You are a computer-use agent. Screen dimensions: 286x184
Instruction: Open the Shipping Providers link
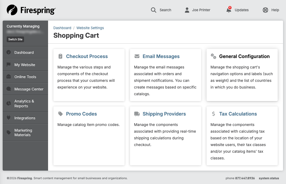[x=164, y=114]
